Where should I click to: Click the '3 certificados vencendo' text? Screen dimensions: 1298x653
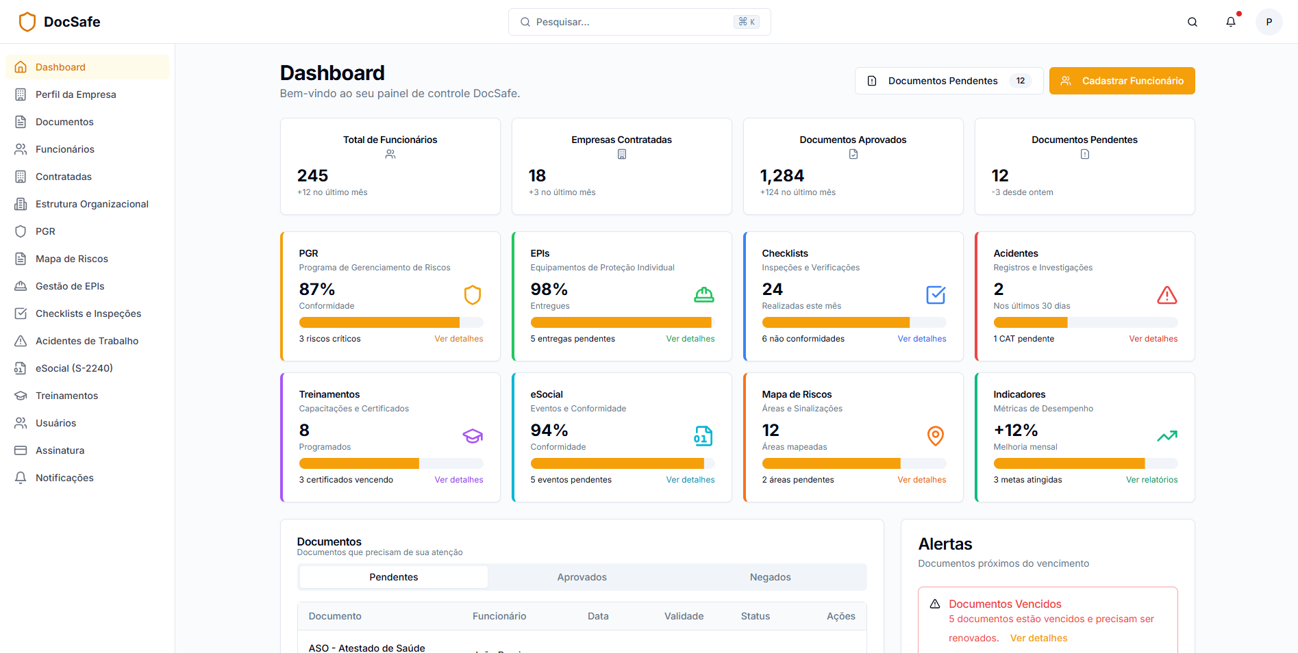[347, 480]
